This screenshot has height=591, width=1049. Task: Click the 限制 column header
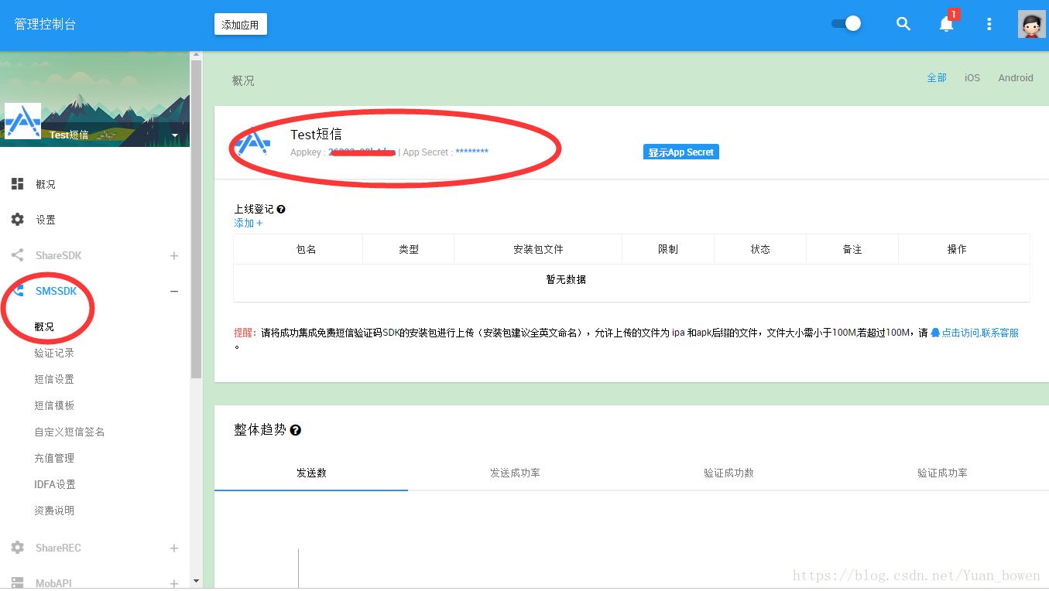668,249
